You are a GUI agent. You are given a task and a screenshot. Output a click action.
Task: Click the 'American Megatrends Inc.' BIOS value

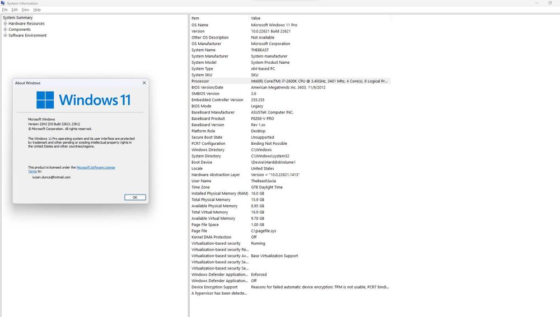tap(288, 87)
